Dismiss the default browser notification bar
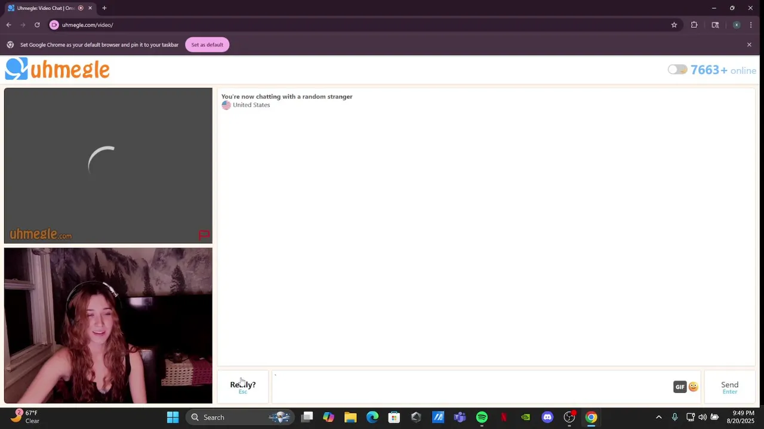Image resolution: width=764 pixels, height=429 pixels. 749,45
